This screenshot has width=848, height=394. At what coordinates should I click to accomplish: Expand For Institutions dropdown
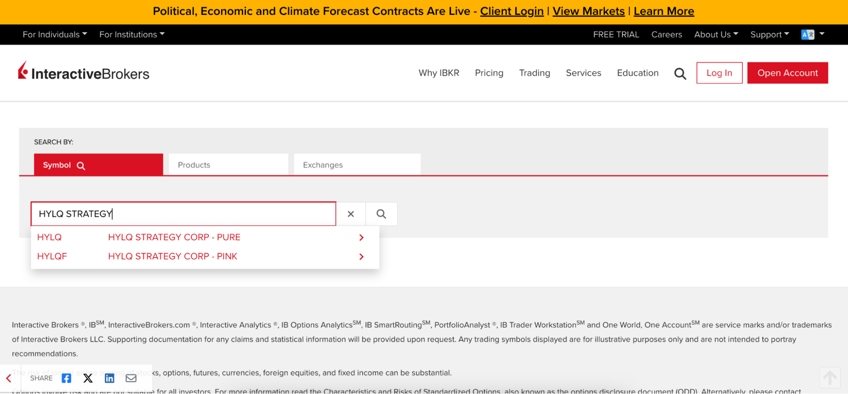tap(132, 35)
